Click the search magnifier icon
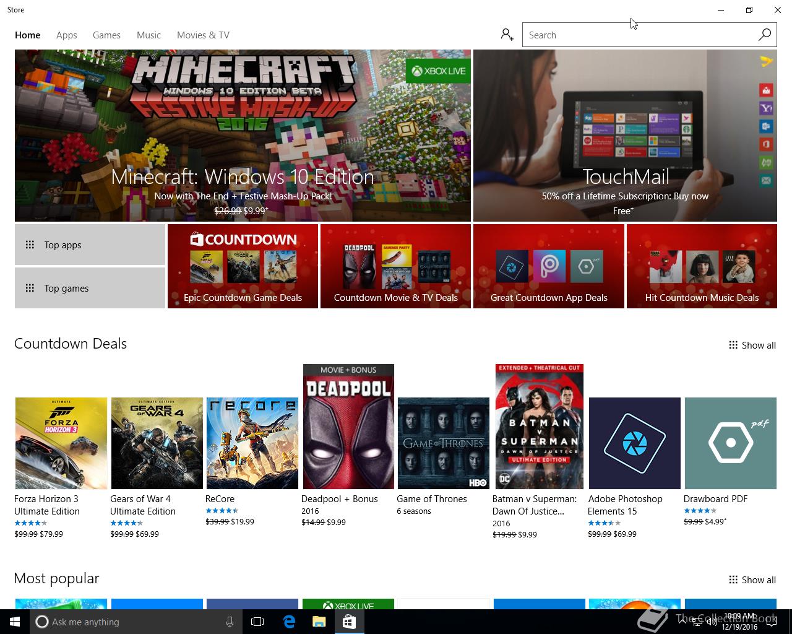This screenshot has width=792, height=634. [x=765, y=35]
